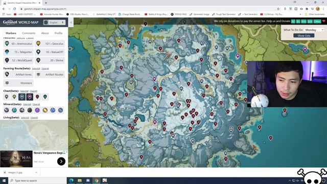Click the Windows taskbar search box
This screenshot has height=184, width=327.
[x=37, y=180]
